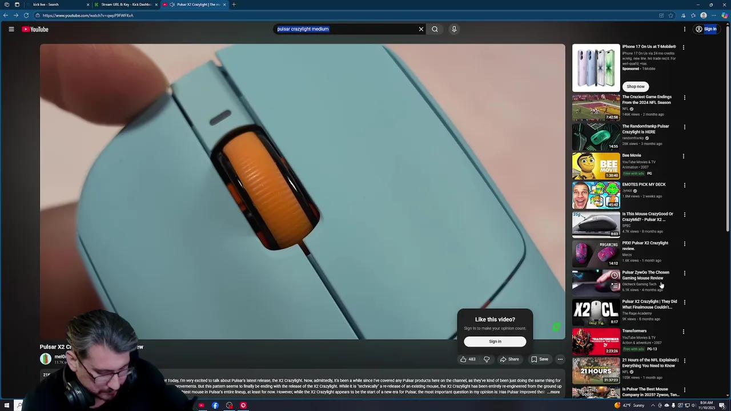Switch to the kick live - Search tab
This screenshot has width=731, height=411.
point(56,5)
